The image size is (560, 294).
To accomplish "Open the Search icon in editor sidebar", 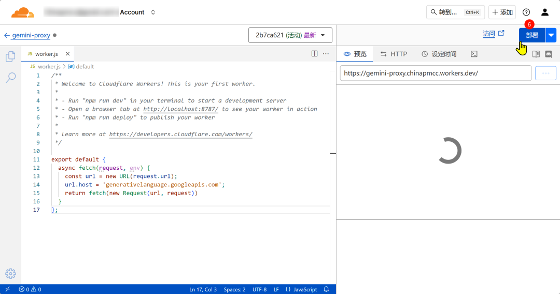I will click(x=10, y=78).
